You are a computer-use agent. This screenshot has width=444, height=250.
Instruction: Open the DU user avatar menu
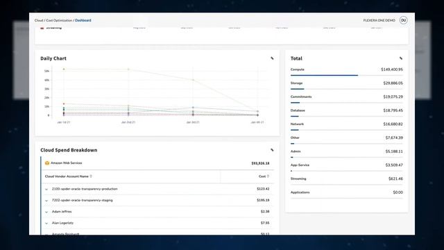[403, 20]
